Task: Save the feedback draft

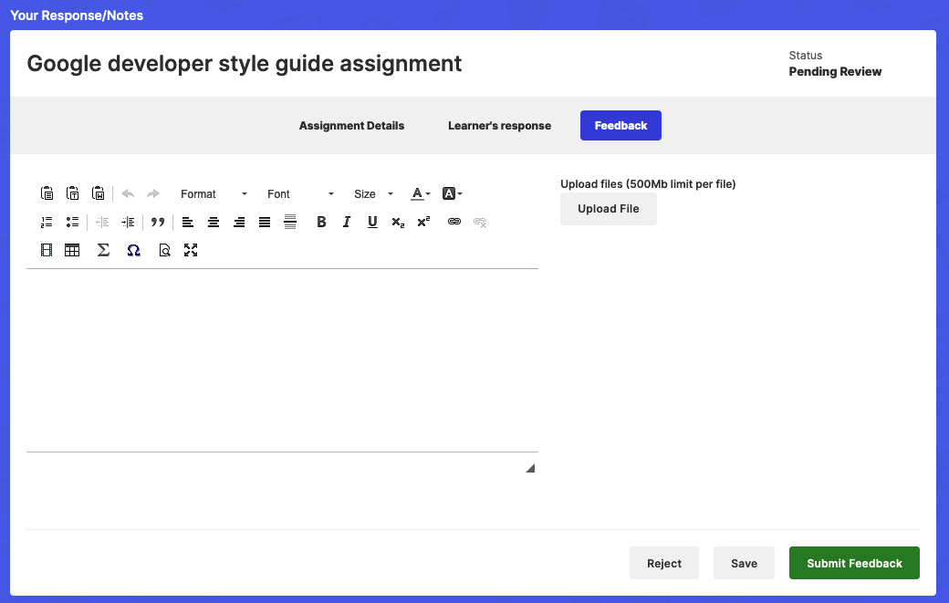Action: 744,563
